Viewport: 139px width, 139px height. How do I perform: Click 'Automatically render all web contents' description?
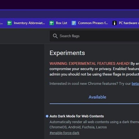pyautogui.click(x=94, y=122)
